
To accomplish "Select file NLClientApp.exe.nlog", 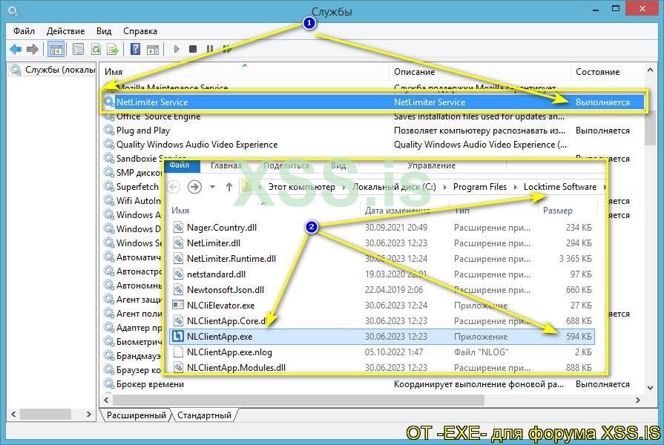I will coord(229,352).
